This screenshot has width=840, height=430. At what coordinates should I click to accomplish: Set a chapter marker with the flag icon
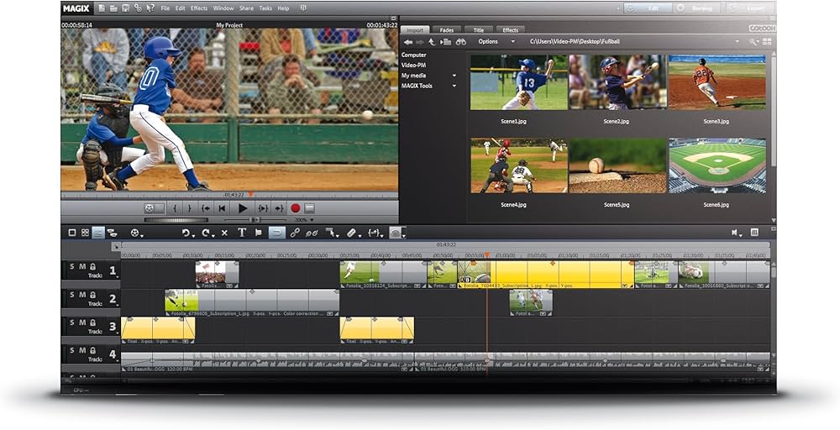pyautogui.click(x=259, y=233)
